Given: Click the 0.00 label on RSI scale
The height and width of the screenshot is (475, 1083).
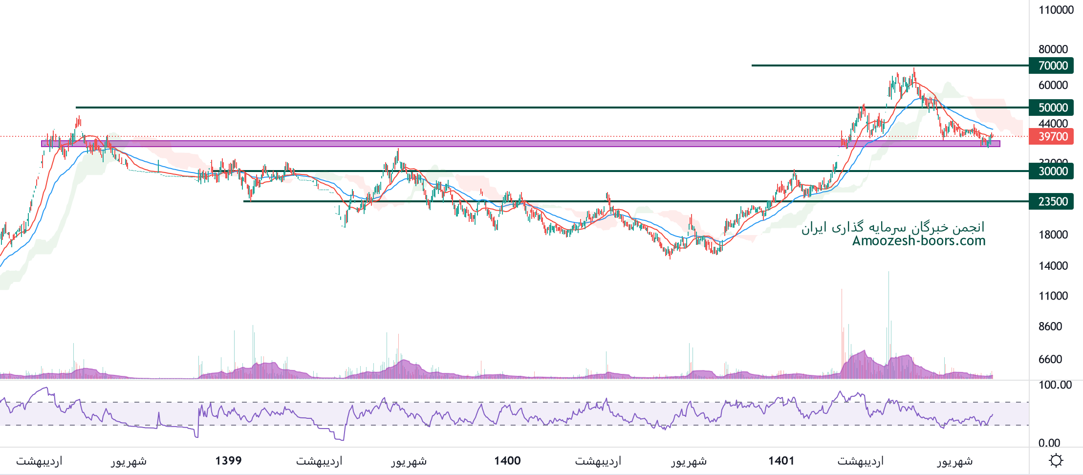Looking at the screenshot, I should (1049, 443).
